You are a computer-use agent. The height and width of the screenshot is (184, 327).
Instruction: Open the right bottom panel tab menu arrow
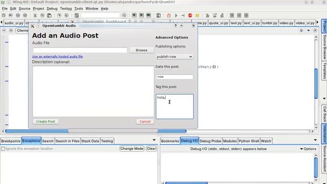tap(315, 140)
